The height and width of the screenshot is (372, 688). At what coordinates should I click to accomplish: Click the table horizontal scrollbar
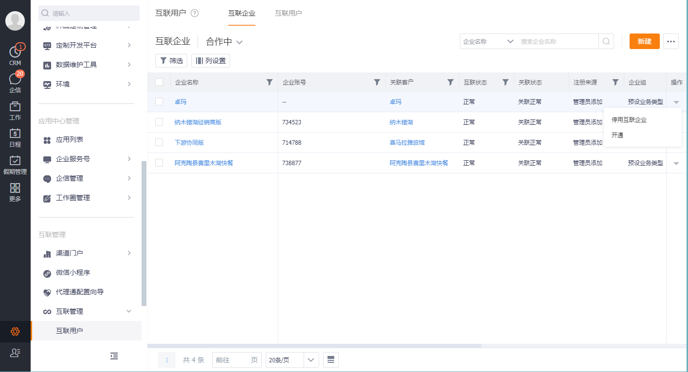[x=314, y=346]
